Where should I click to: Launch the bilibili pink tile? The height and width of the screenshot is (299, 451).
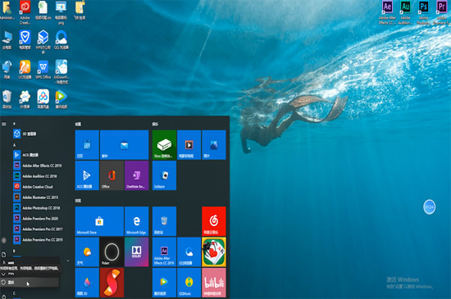(x=214, y=283)
